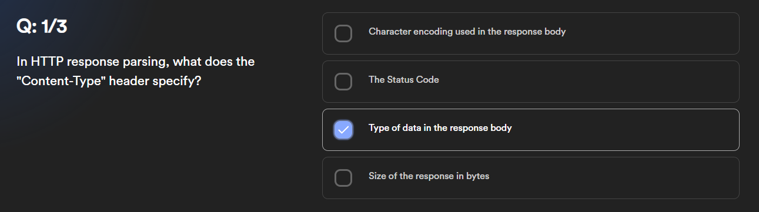Click blank space in The Status Code card
The width and height of the screenshot is (759, 212).
(588, 82)
